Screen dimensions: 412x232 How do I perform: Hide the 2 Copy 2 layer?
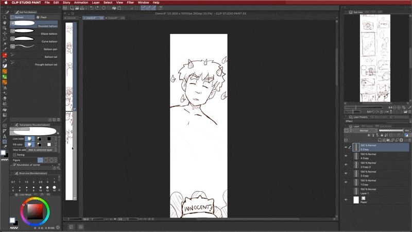(346, 164)
